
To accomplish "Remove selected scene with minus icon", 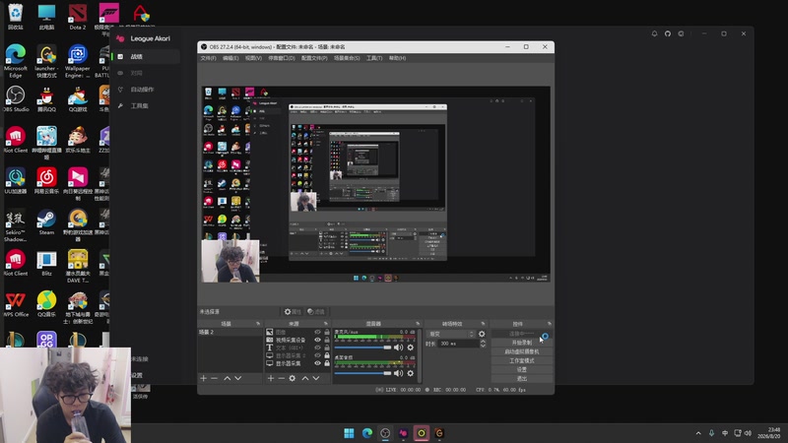I will pyautogui.click(x=214, y=378).
